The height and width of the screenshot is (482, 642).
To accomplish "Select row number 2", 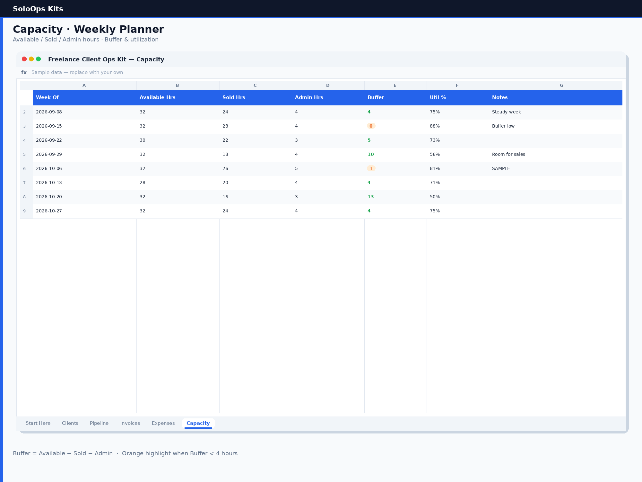I will click(x=26, y=112).
